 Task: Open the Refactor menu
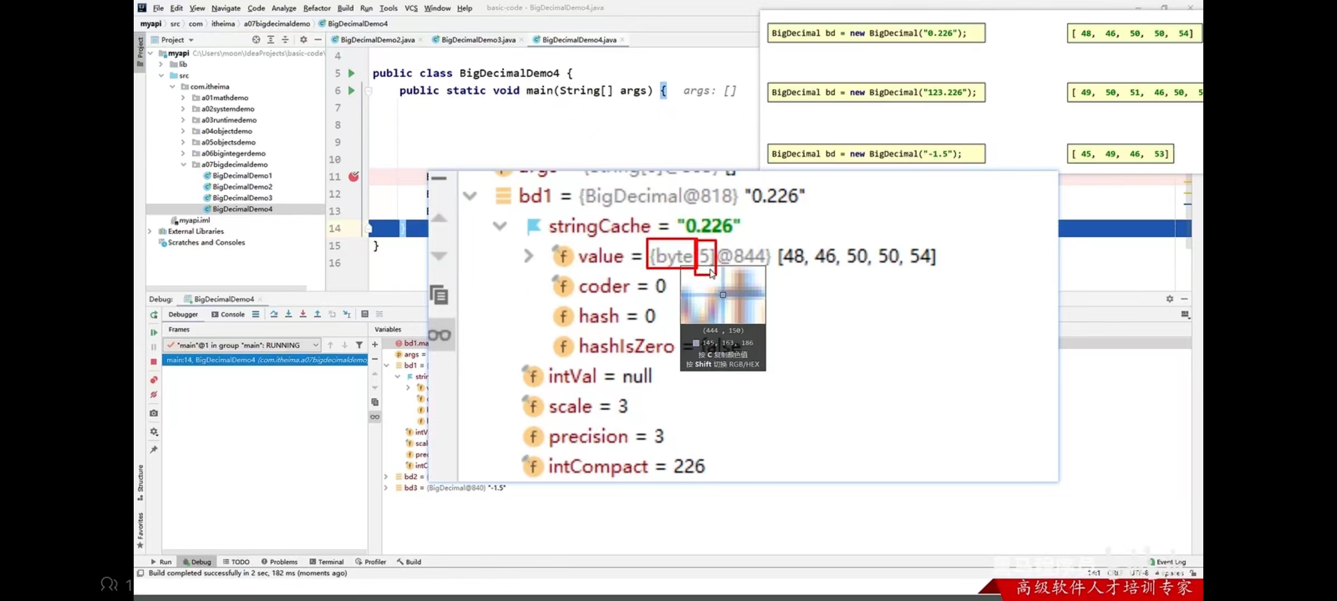click(x=316, y=8)
